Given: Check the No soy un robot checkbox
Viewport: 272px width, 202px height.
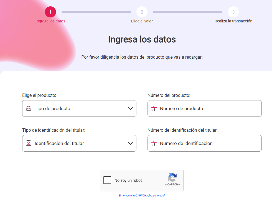Looking at the screenshot, I should (x=107, y=180).
